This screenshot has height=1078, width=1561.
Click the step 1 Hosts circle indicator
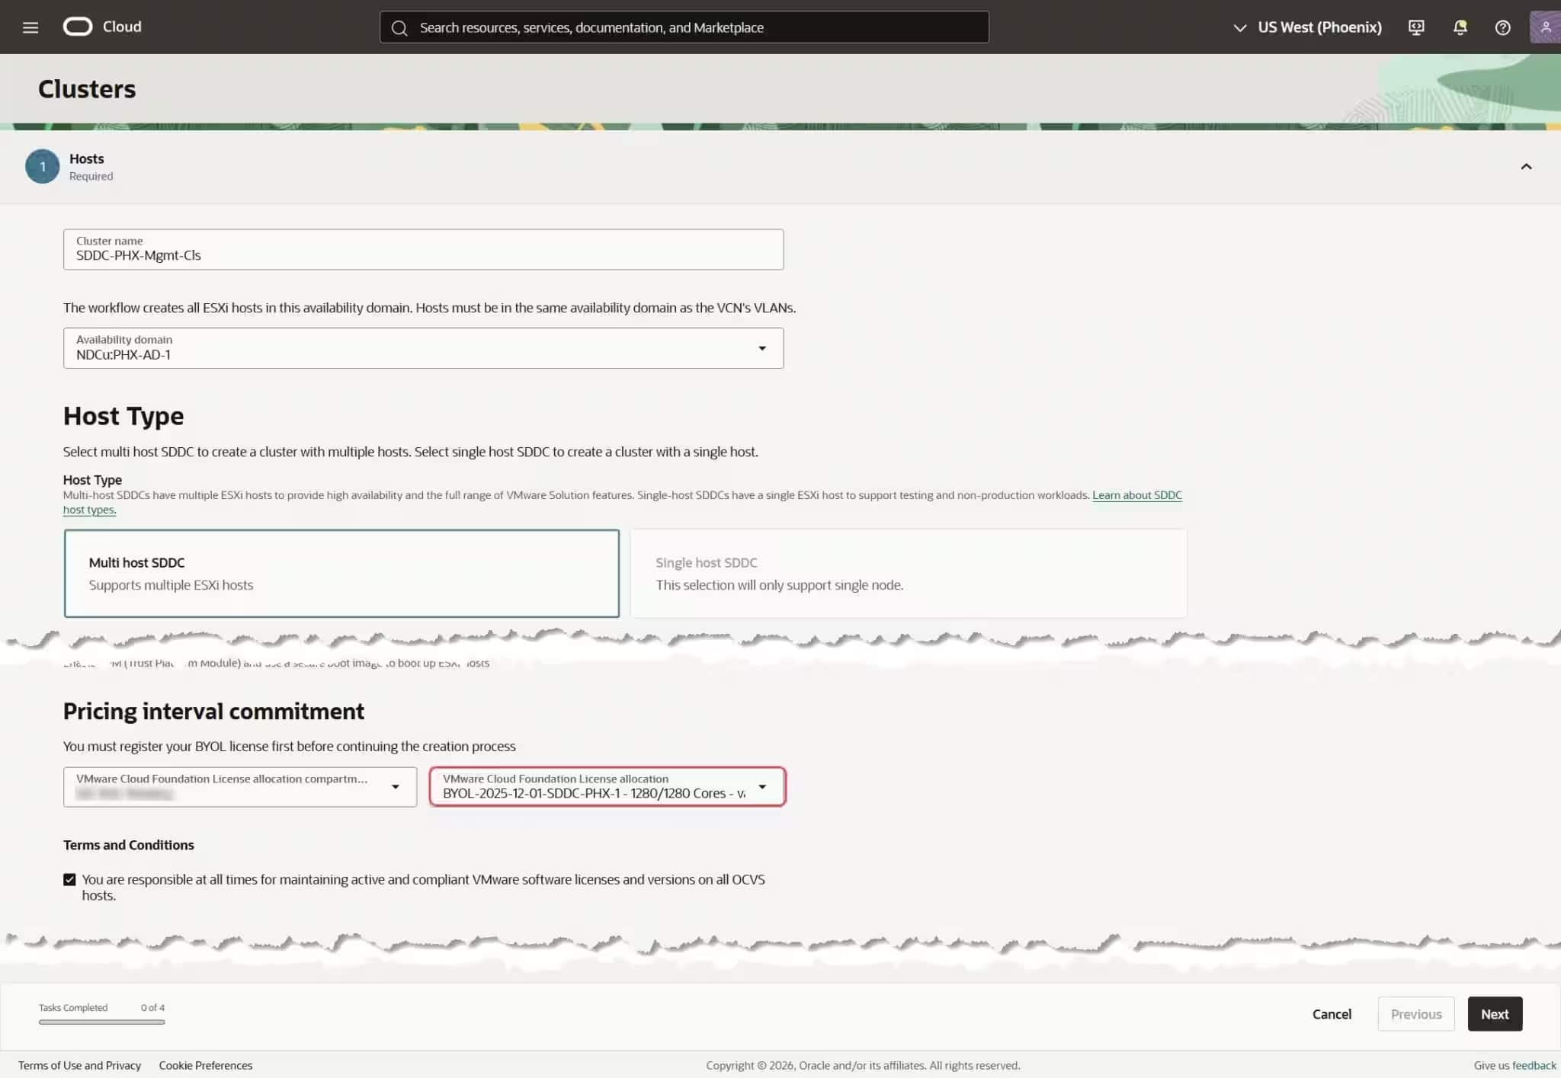[43, 165]
